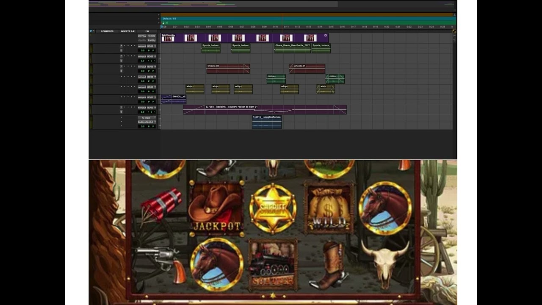Screen dimensions: 542x305
Task: Open the noinput selector on the coins track
Action: 142,77
